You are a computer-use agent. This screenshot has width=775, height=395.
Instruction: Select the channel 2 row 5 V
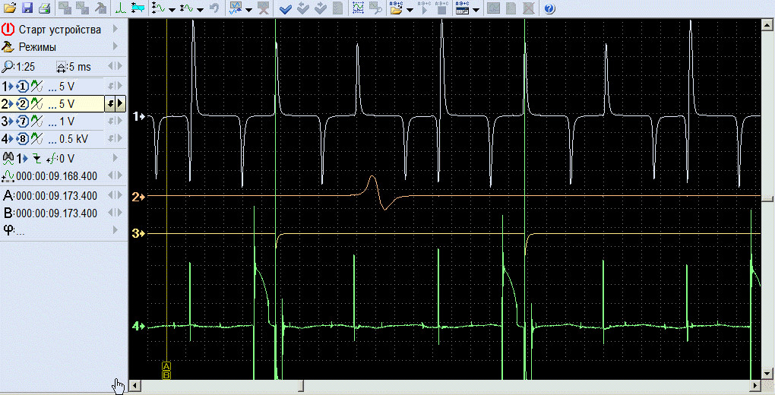coord(52,104)
